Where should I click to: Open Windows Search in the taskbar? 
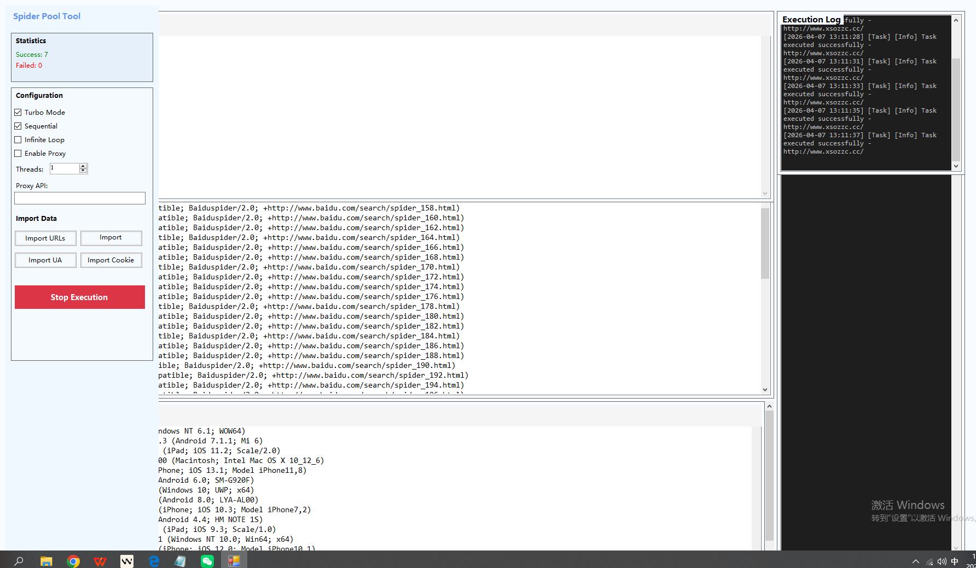[x=19, y=561]
